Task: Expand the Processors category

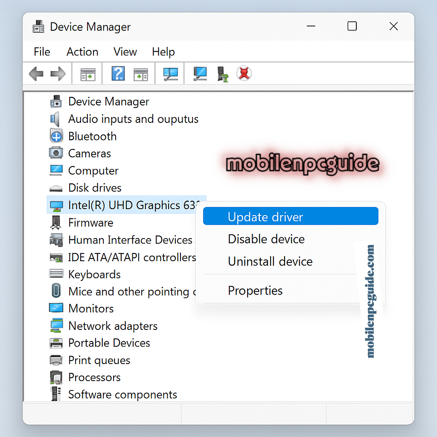Action: coord(94,377)
